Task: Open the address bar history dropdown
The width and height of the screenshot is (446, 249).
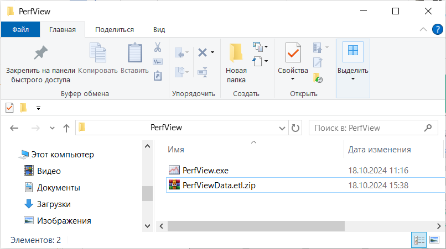Action: coord(282,128)
